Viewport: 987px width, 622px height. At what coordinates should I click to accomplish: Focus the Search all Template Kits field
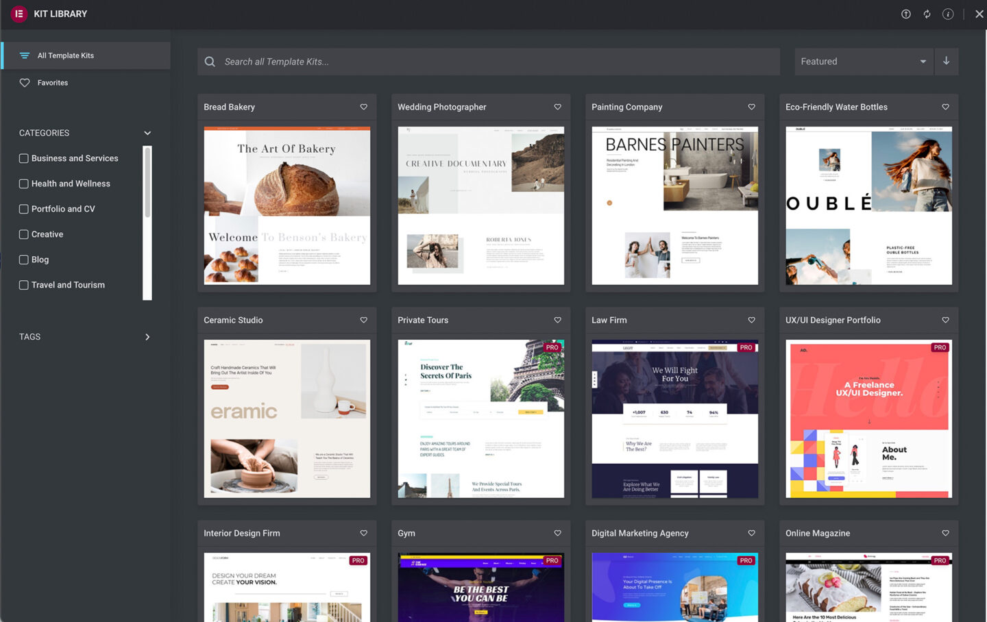[488, 62]
